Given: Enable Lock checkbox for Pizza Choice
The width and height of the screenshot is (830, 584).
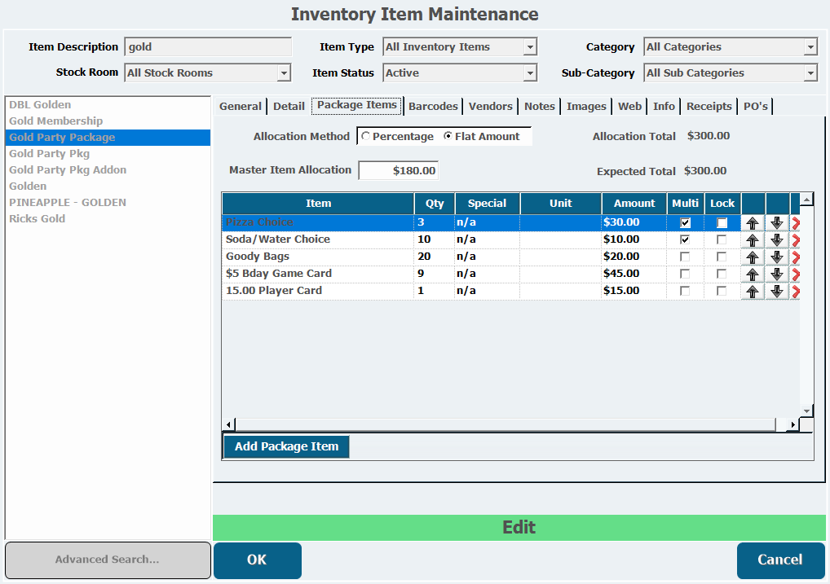Looking at the screenshot, I should [x=722, y=222].
